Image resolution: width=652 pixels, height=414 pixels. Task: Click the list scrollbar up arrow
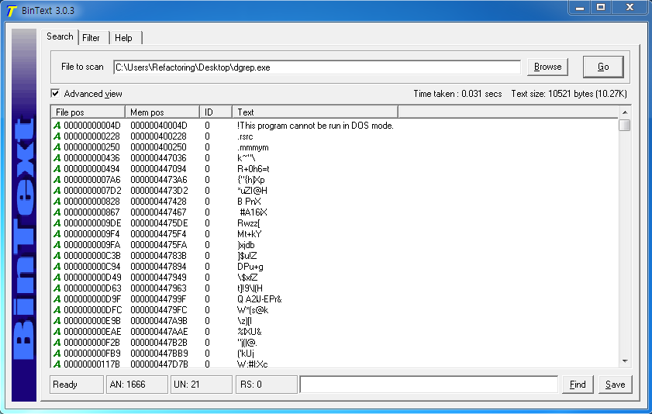coord(625,112)
